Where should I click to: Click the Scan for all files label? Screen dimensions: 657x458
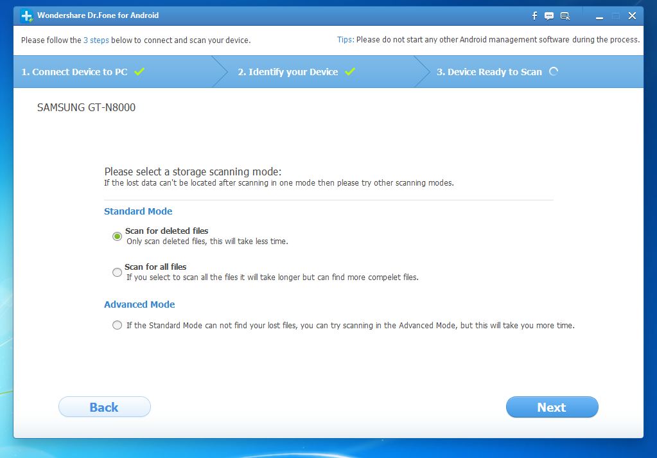tap(155, 267)
